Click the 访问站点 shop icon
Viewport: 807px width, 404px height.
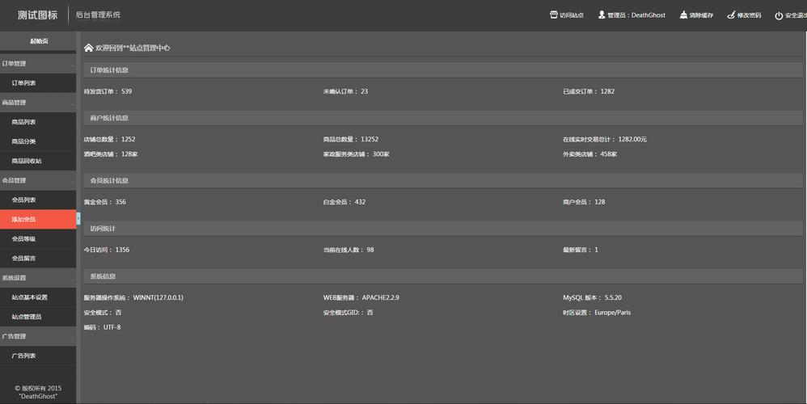point(554,15)
